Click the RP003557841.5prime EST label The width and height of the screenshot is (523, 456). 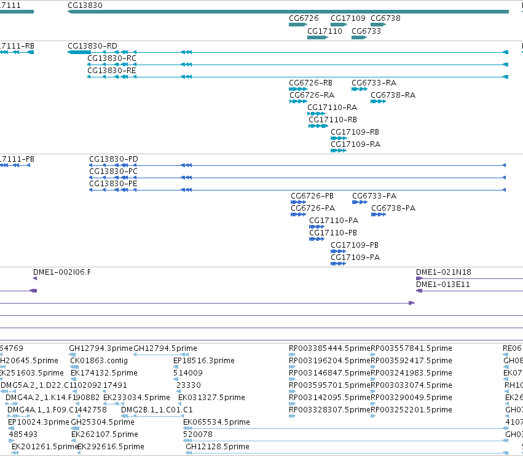[412, 348]
